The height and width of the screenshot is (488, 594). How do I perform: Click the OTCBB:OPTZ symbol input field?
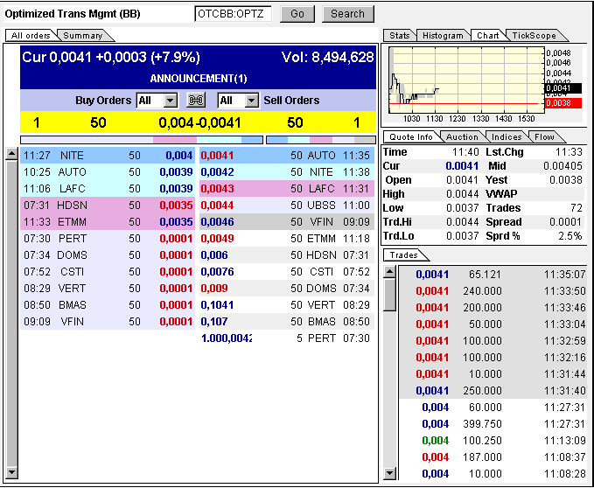pyautogui.click(x=233, y=14)
